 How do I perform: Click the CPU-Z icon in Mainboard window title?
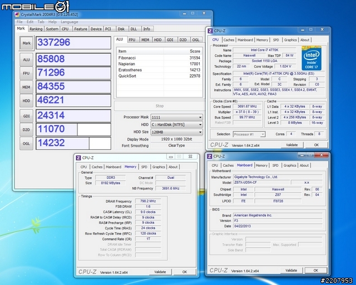(210, 157)
